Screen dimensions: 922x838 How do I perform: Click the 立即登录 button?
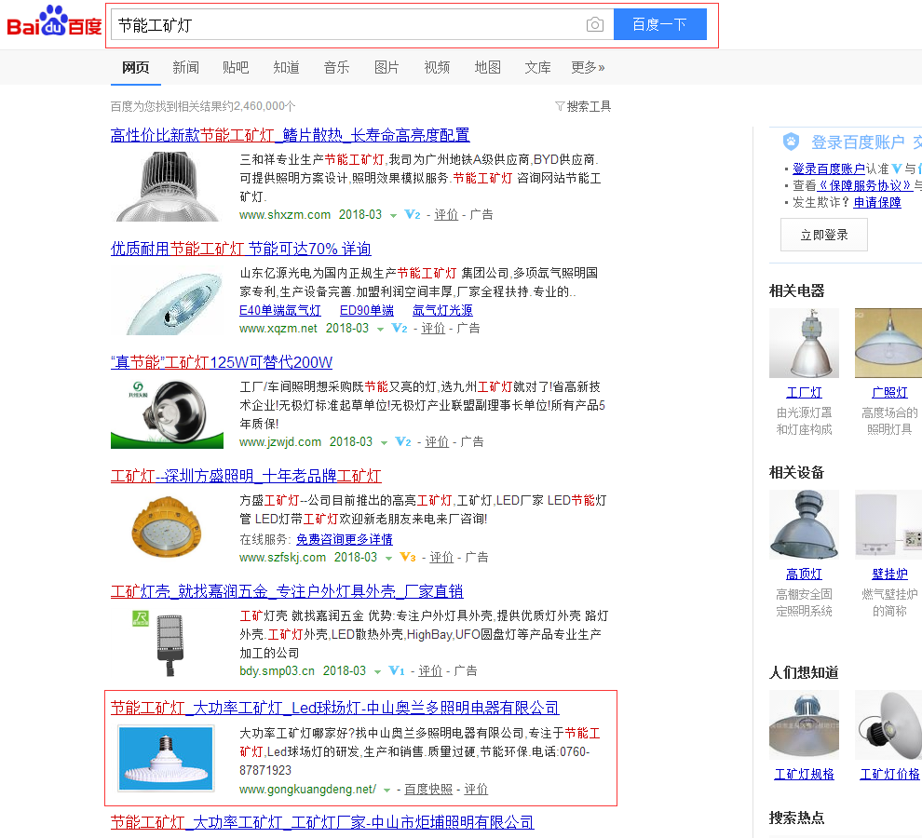click(823, 235)
